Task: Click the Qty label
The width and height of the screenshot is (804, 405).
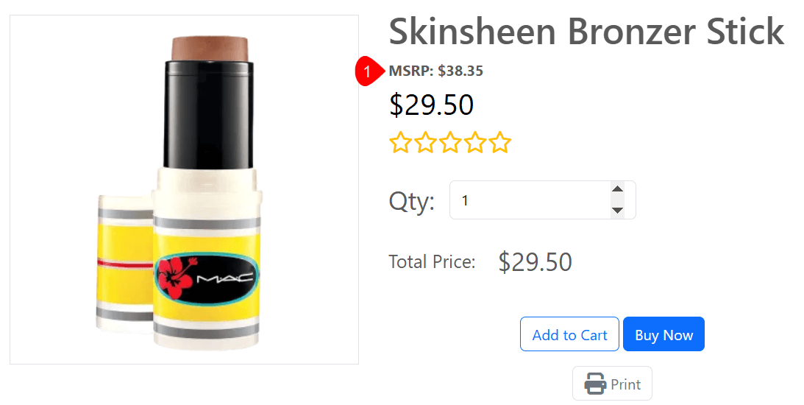Action: click(412, 201)
